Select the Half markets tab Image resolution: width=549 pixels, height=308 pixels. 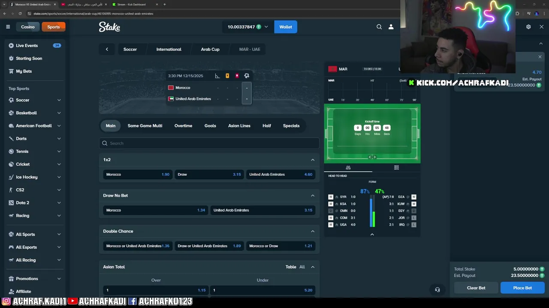pyautogui.click(x=267, y=126)
